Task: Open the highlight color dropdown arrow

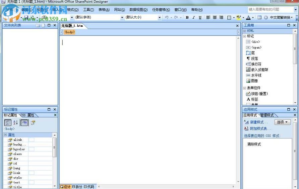Action: 243,17
